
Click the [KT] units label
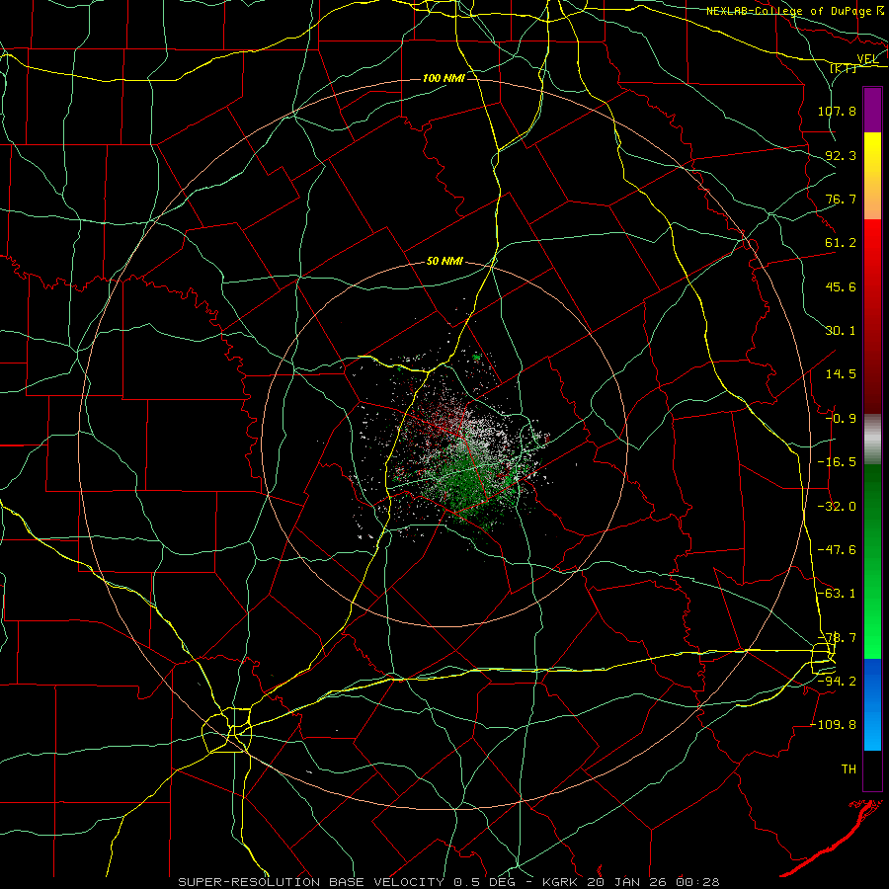[844, 68]
